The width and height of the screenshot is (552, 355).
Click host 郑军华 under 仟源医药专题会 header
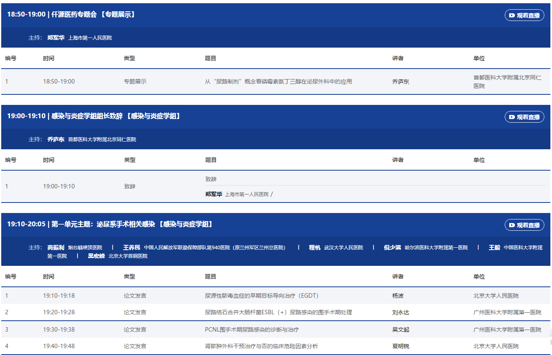(x=56, y=38)
